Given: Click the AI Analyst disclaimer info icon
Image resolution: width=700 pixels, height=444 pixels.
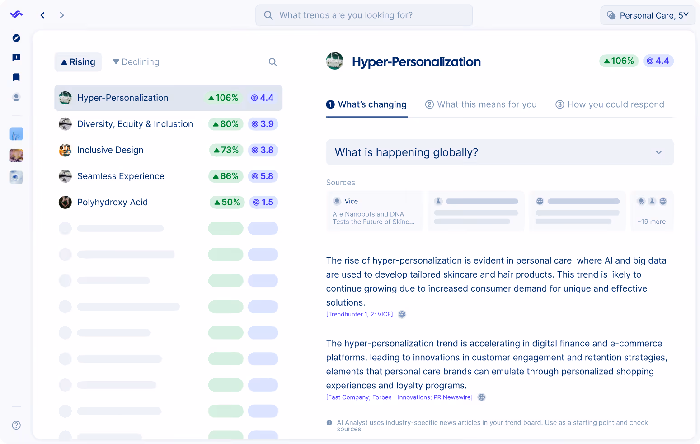Looking at the screenshot, I should 329,423.
